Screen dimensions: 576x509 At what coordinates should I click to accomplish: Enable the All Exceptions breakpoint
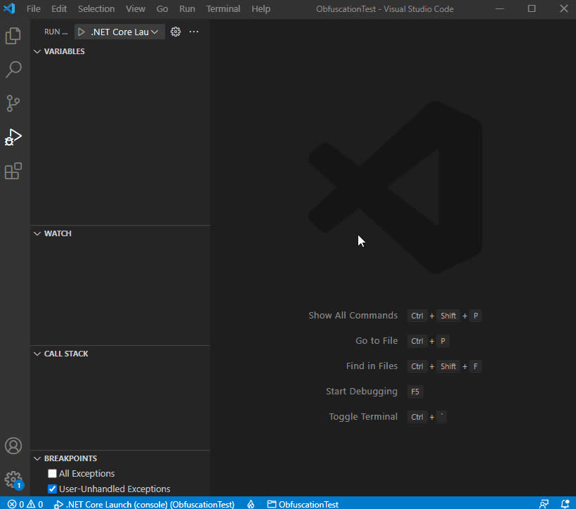tap(52, 473)
